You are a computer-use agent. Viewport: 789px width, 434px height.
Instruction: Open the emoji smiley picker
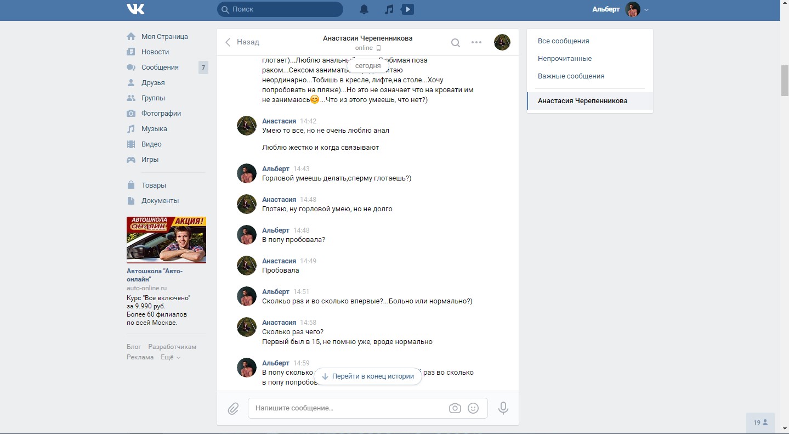click(x=473, y=408)
